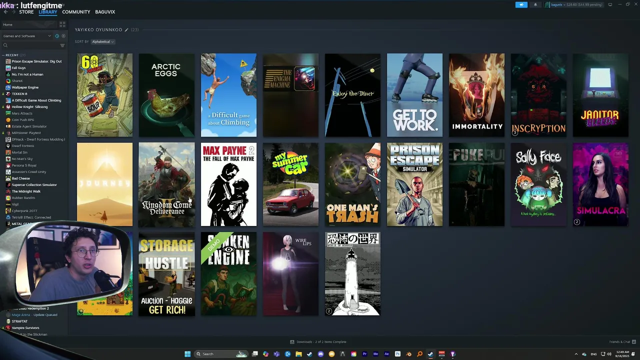This screenshot has height=360, width=640.
Task: Open Kingdom Come Deliverance II cover
Action: point(166,184)
